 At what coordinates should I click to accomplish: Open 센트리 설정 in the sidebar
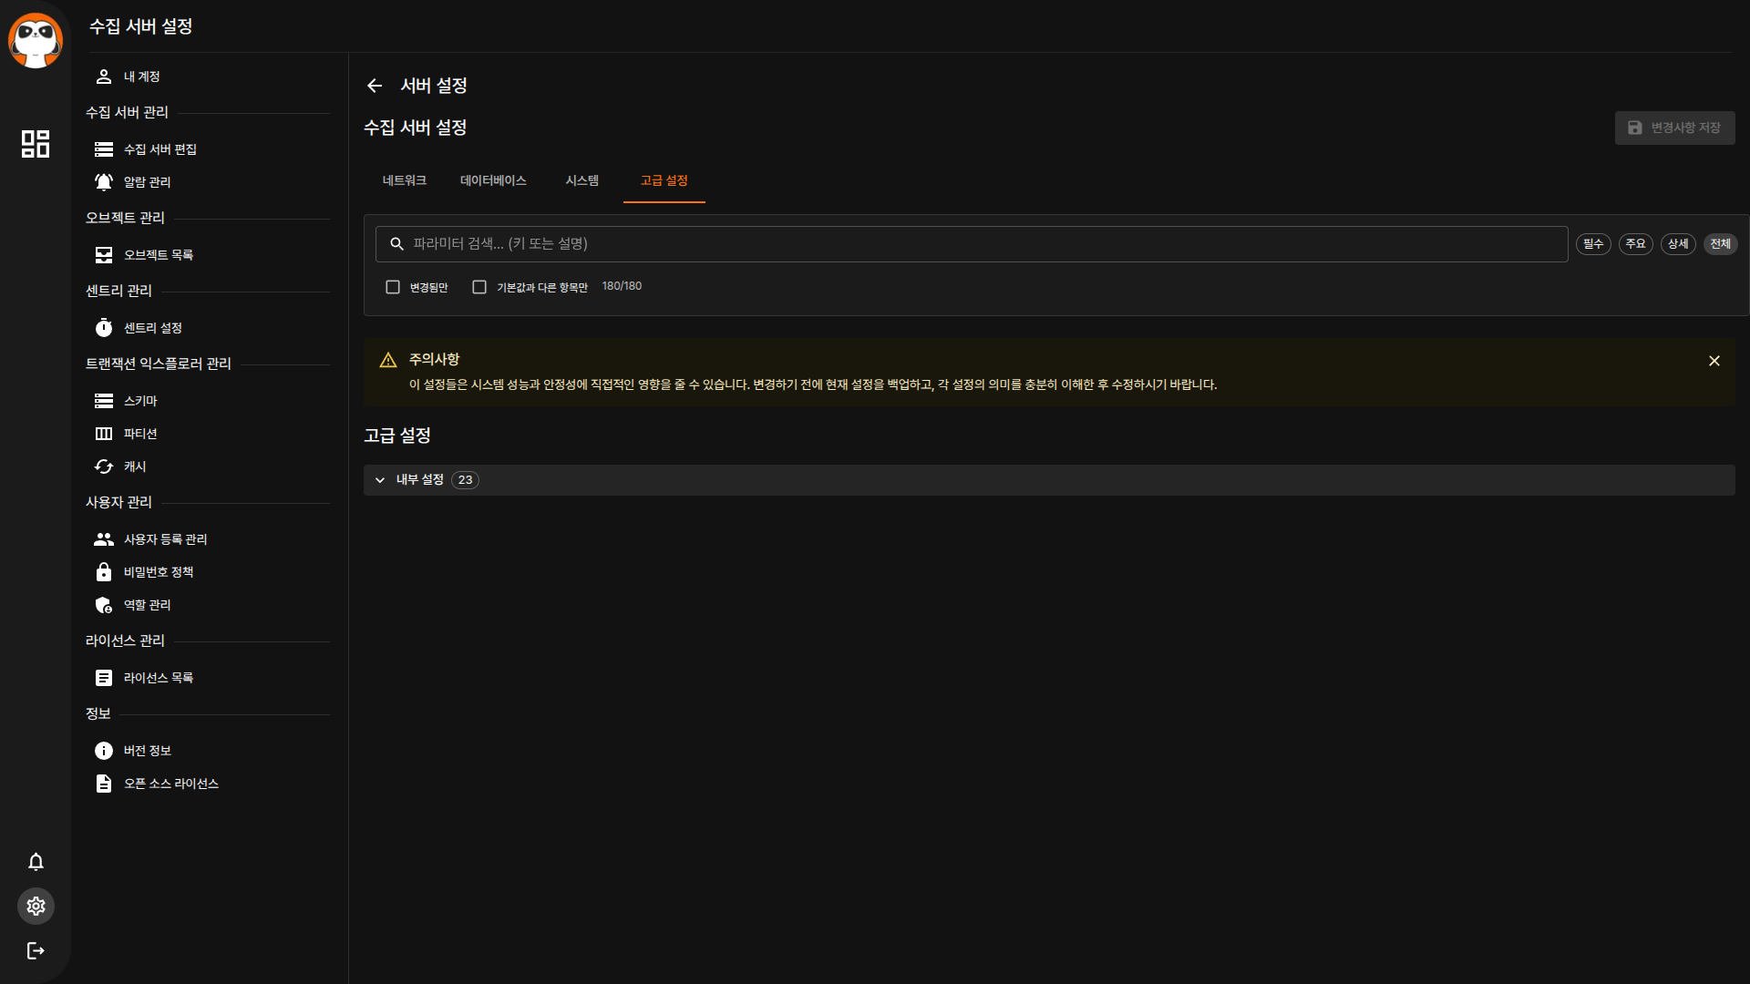tap(152, 328)
